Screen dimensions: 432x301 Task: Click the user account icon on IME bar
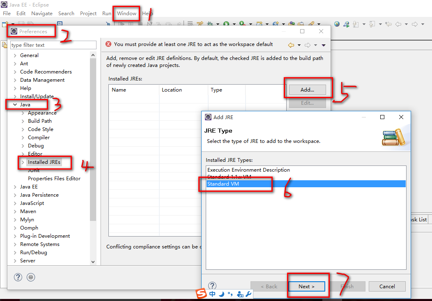tap(240, 294)
